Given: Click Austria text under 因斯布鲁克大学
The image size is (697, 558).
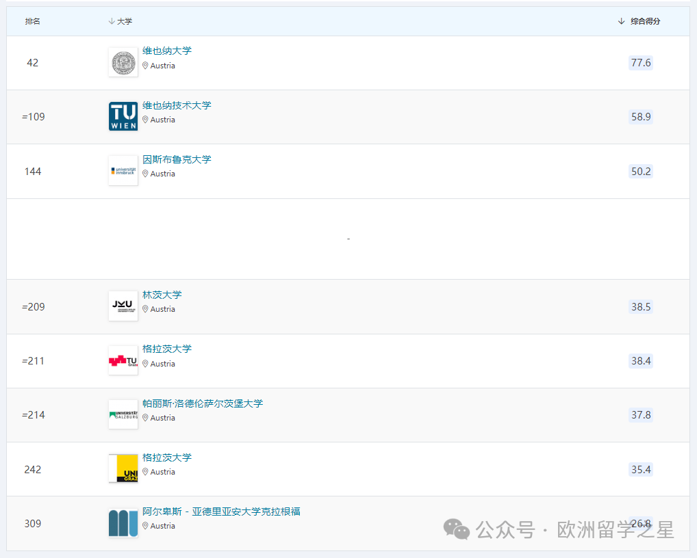Looking at the screenshot, I should (163, 174).
